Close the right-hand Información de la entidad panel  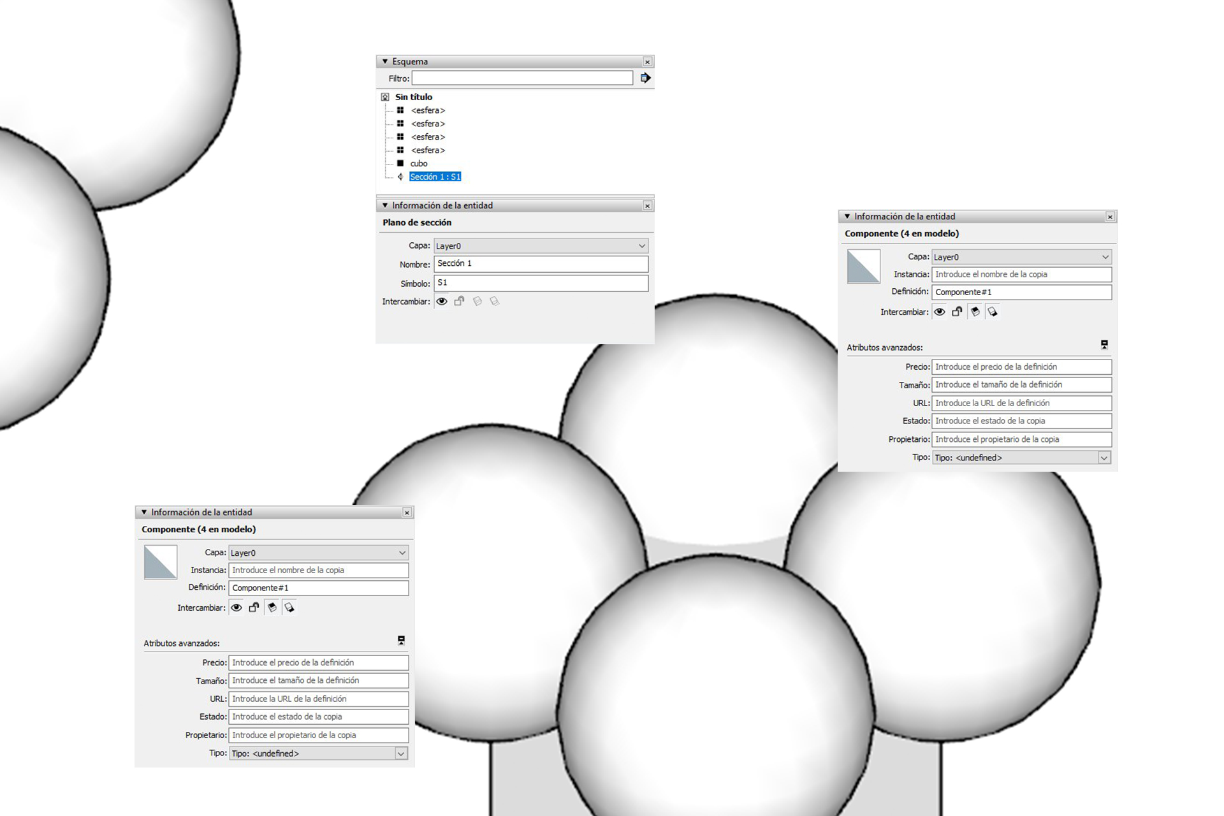[1110, 217]
